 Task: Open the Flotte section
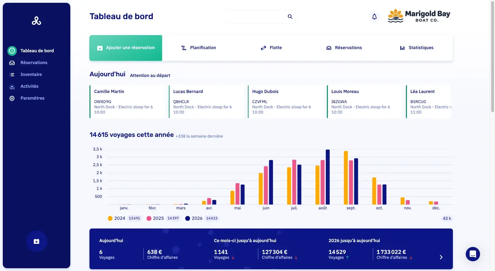point(271,48)
